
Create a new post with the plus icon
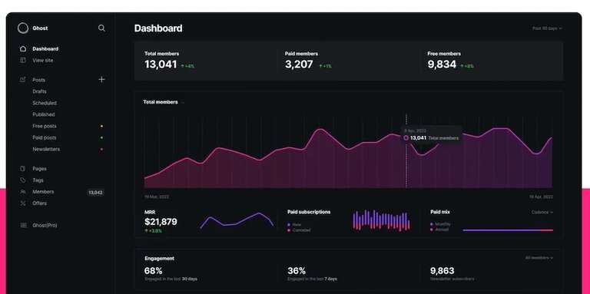click(x=101, y=79)
